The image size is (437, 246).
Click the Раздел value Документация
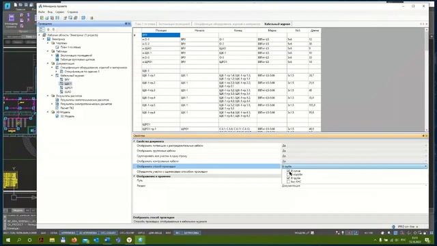[291, 186]
